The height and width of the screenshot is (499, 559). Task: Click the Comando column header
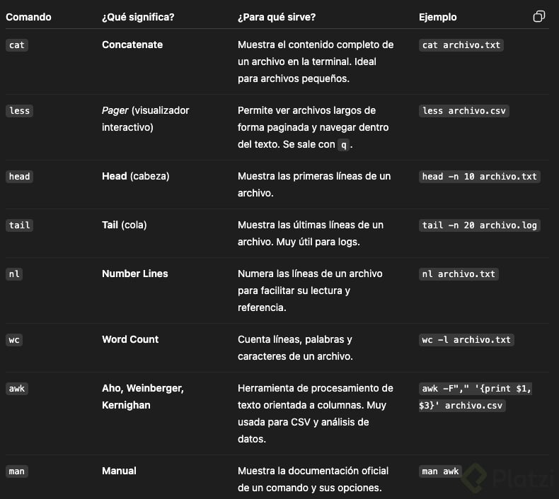28,17
